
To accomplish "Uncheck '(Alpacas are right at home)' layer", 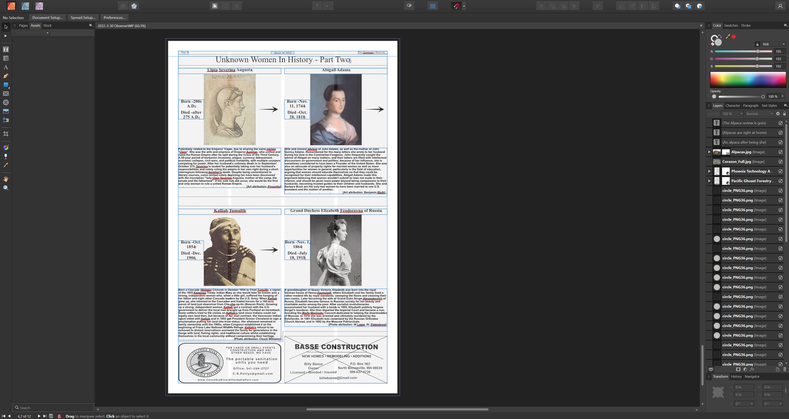I will click(780, 133).
